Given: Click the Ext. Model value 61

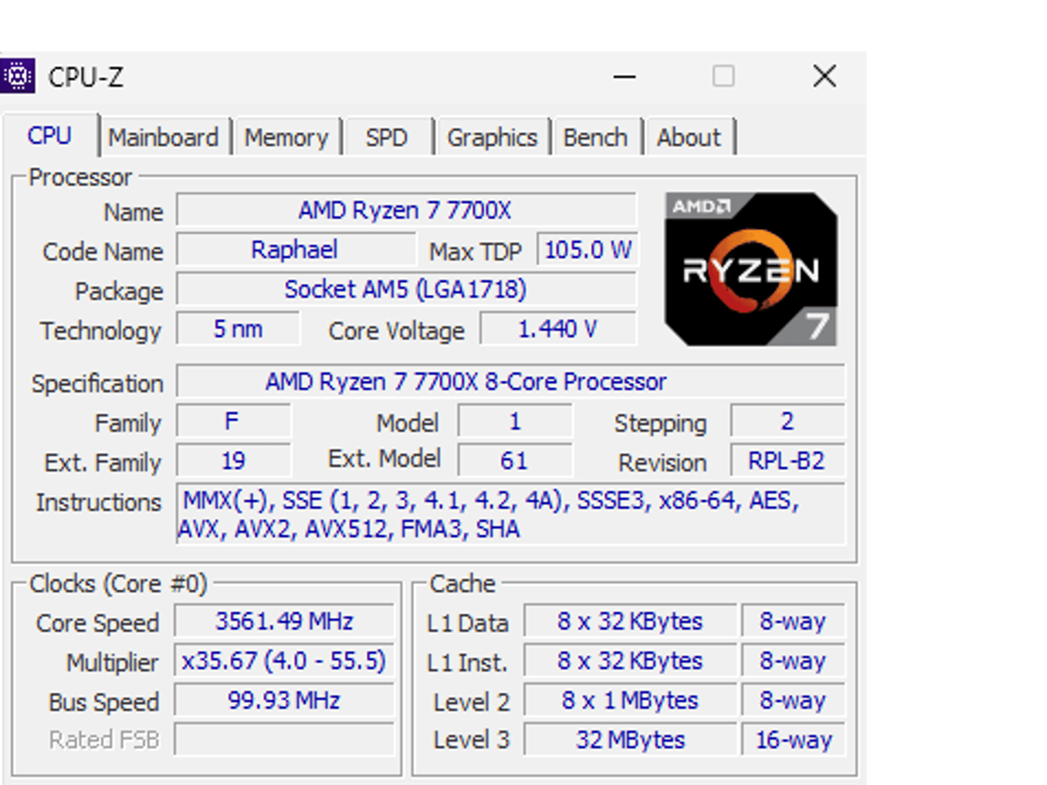Looking at the screenshot, I should tap(515, 460).
